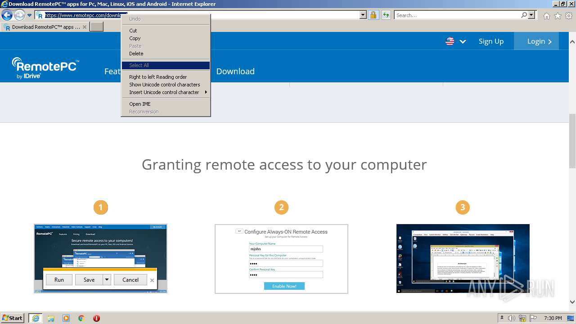Viewport: 576px width, 324px height.
Task: Open the Download navigation link
Action: pos(235,71)
